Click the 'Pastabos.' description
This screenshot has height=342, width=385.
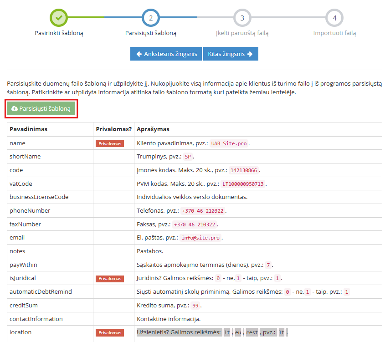click(x=150, y=251)
